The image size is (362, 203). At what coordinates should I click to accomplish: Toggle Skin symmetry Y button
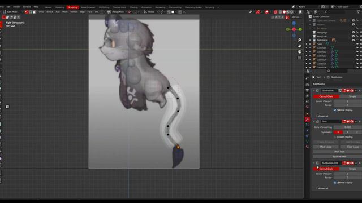[x=347, y=132]
